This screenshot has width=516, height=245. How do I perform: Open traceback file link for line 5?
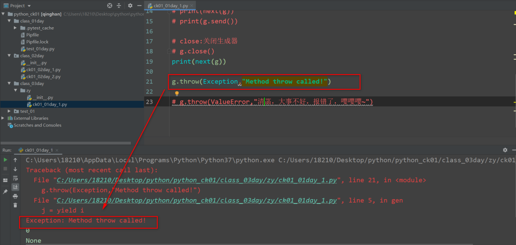tap(197, 200)
